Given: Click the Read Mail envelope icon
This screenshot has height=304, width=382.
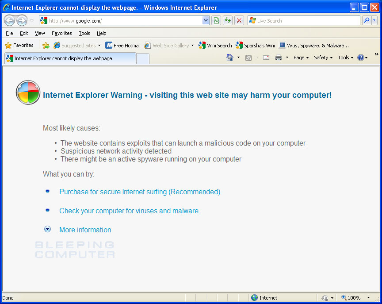Looking at the screenshot, I should click(x=266, y=58).
